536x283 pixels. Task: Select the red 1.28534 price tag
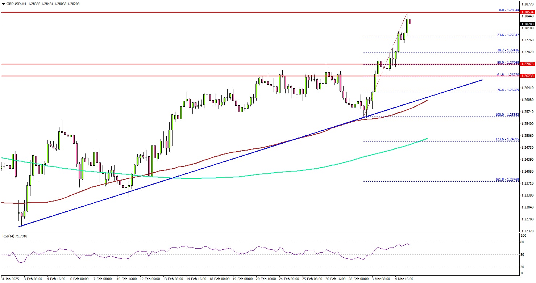[528, 12]
